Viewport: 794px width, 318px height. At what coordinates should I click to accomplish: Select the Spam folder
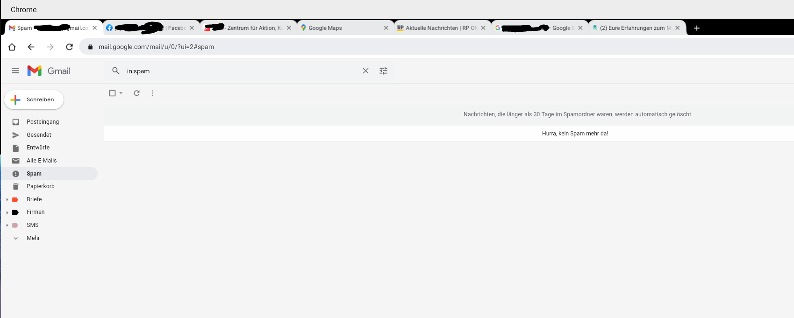49,174
